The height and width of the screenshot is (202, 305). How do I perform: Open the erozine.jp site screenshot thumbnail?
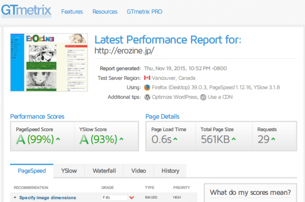coord(49,62)
